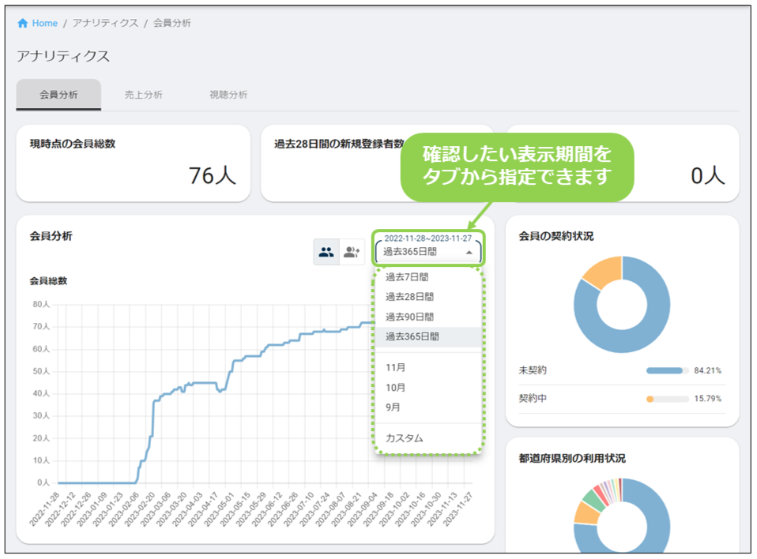This screenshot has width=757, height=559.
Task: Collapse the period dropdown arrow
Action: 469,253
